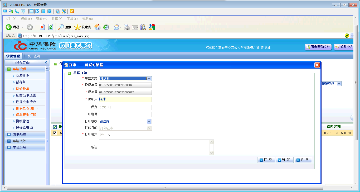
Task: Select the 中文 print format radio button
Action: tap(102, 135)
